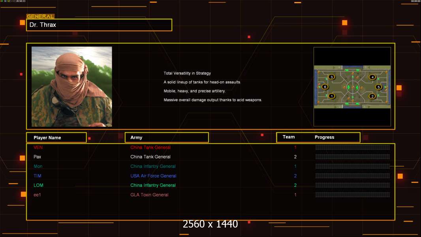Click the 'solid lineup of tanks' line

click(x=202, y=82)
